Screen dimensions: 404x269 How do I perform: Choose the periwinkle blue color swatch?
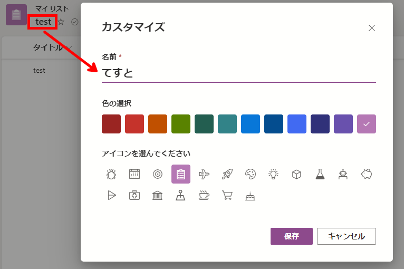(x=297, y=124)
